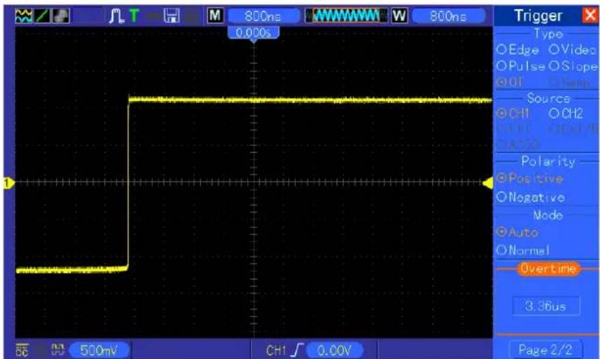Close the Trigger panel
The width and height of the screenshot is (600, 359).
pos(590,15)
